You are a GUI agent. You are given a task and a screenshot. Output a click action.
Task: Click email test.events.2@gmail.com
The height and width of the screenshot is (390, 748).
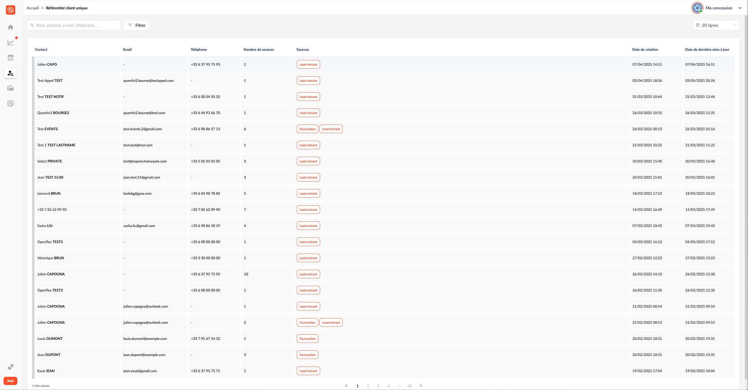pos(143,129)
